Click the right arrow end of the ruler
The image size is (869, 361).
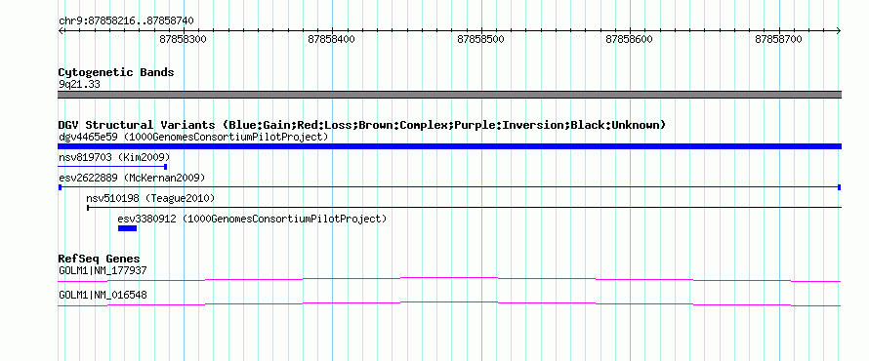click(839, 31)
